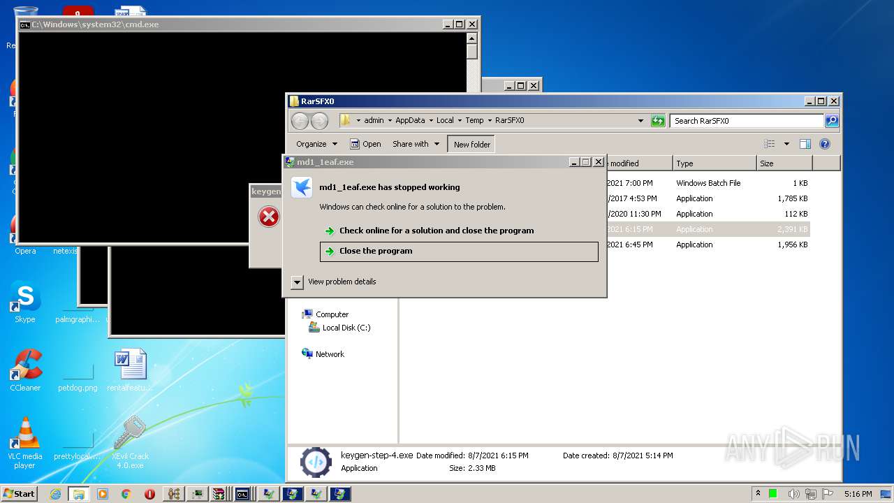The width and height of the screenshot is (894, 503).
Task: Open the Start menu
Action: point(19,494)
